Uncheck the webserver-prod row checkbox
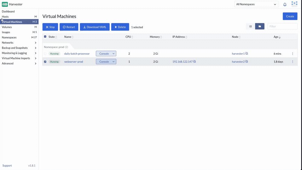This screenshot has width=302, height=170. pyautogui.click(x=45, y=62)
